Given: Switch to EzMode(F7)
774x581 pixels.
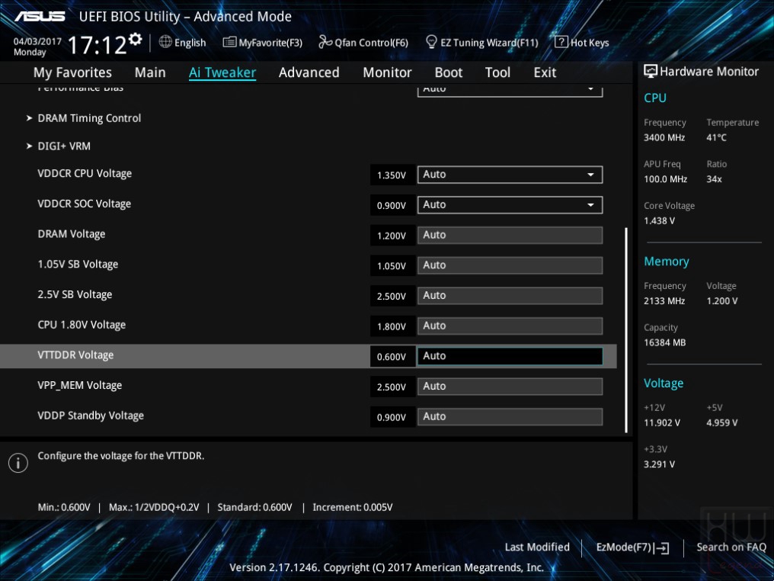Looking at the screenshot, I should (624, 547).
